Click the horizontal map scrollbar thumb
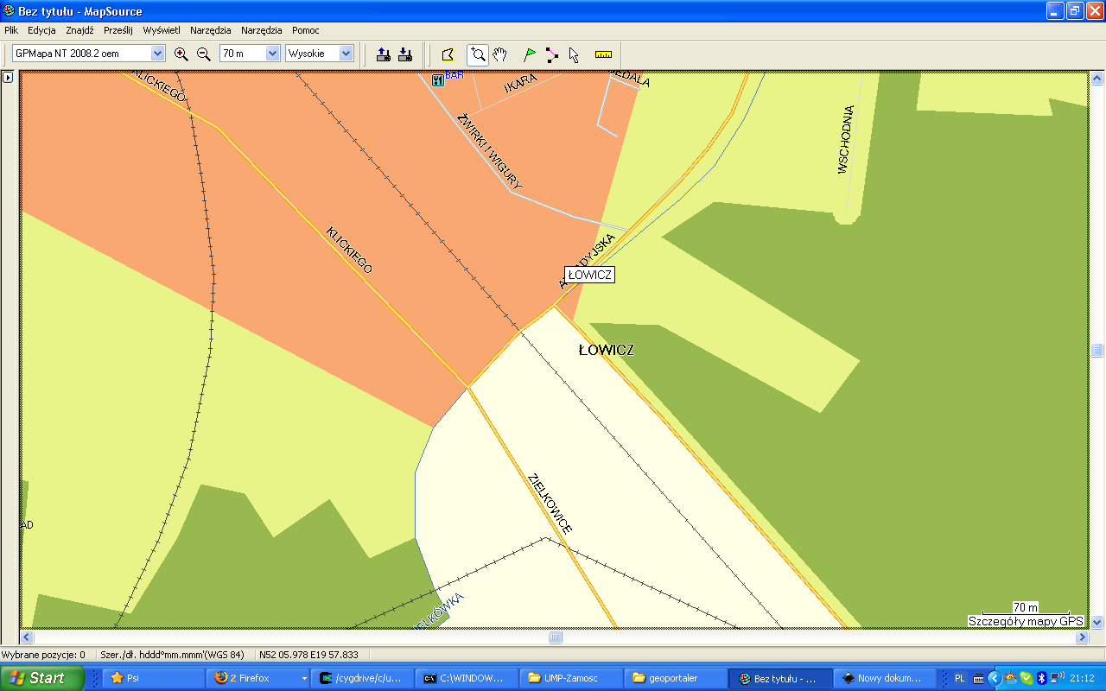 pyautogui.click(x=555, y=637)
